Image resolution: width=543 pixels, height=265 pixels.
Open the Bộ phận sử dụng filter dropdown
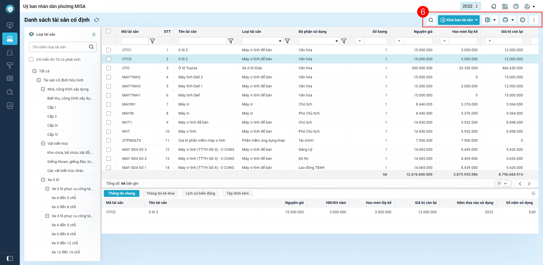pyautogui.click(x=337, y=41)
